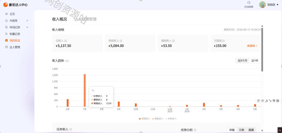Viewport: 282px width, 133px height.
Task: Click the scrollbar down arrow
Action: click(x=262, y=131)
